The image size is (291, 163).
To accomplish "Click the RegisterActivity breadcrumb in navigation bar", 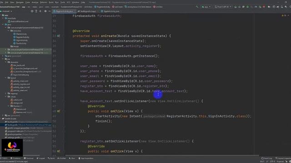I will click(102, 7).
